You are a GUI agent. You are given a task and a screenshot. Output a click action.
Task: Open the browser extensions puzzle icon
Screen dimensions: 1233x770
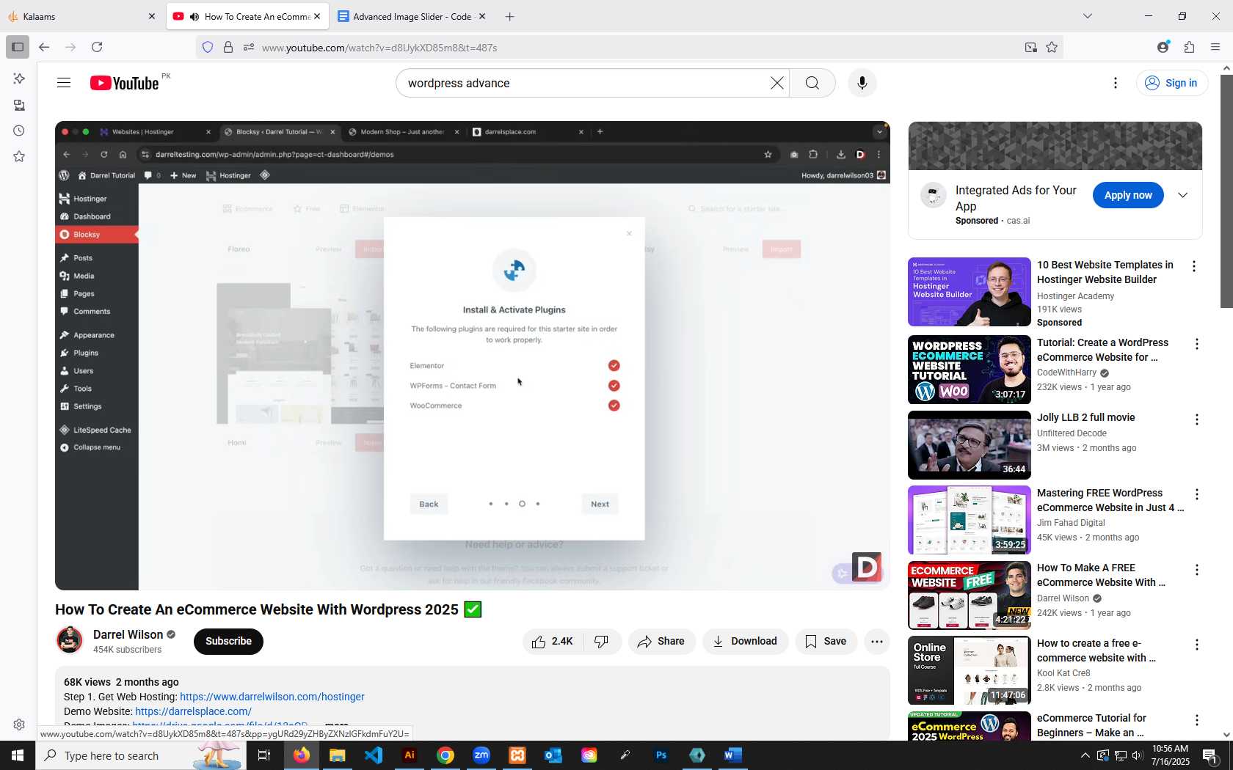[1190, 48]
